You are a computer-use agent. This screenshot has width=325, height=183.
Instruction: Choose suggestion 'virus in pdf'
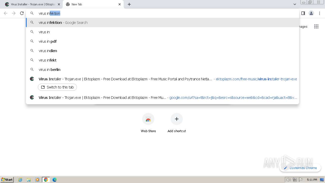[x=162, y=41]
